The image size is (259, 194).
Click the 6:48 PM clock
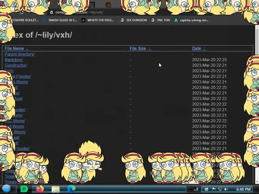point(243,189)
